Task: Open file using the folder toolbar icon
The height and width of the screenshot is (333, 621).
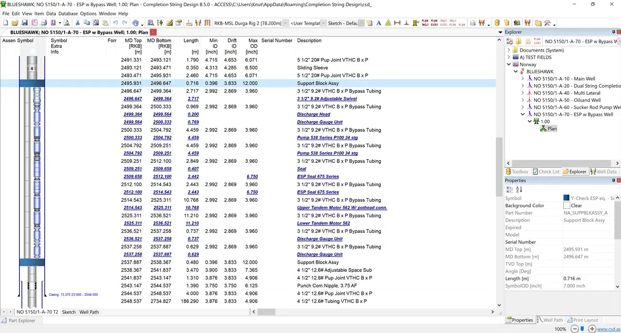Action: click(15, 23)
